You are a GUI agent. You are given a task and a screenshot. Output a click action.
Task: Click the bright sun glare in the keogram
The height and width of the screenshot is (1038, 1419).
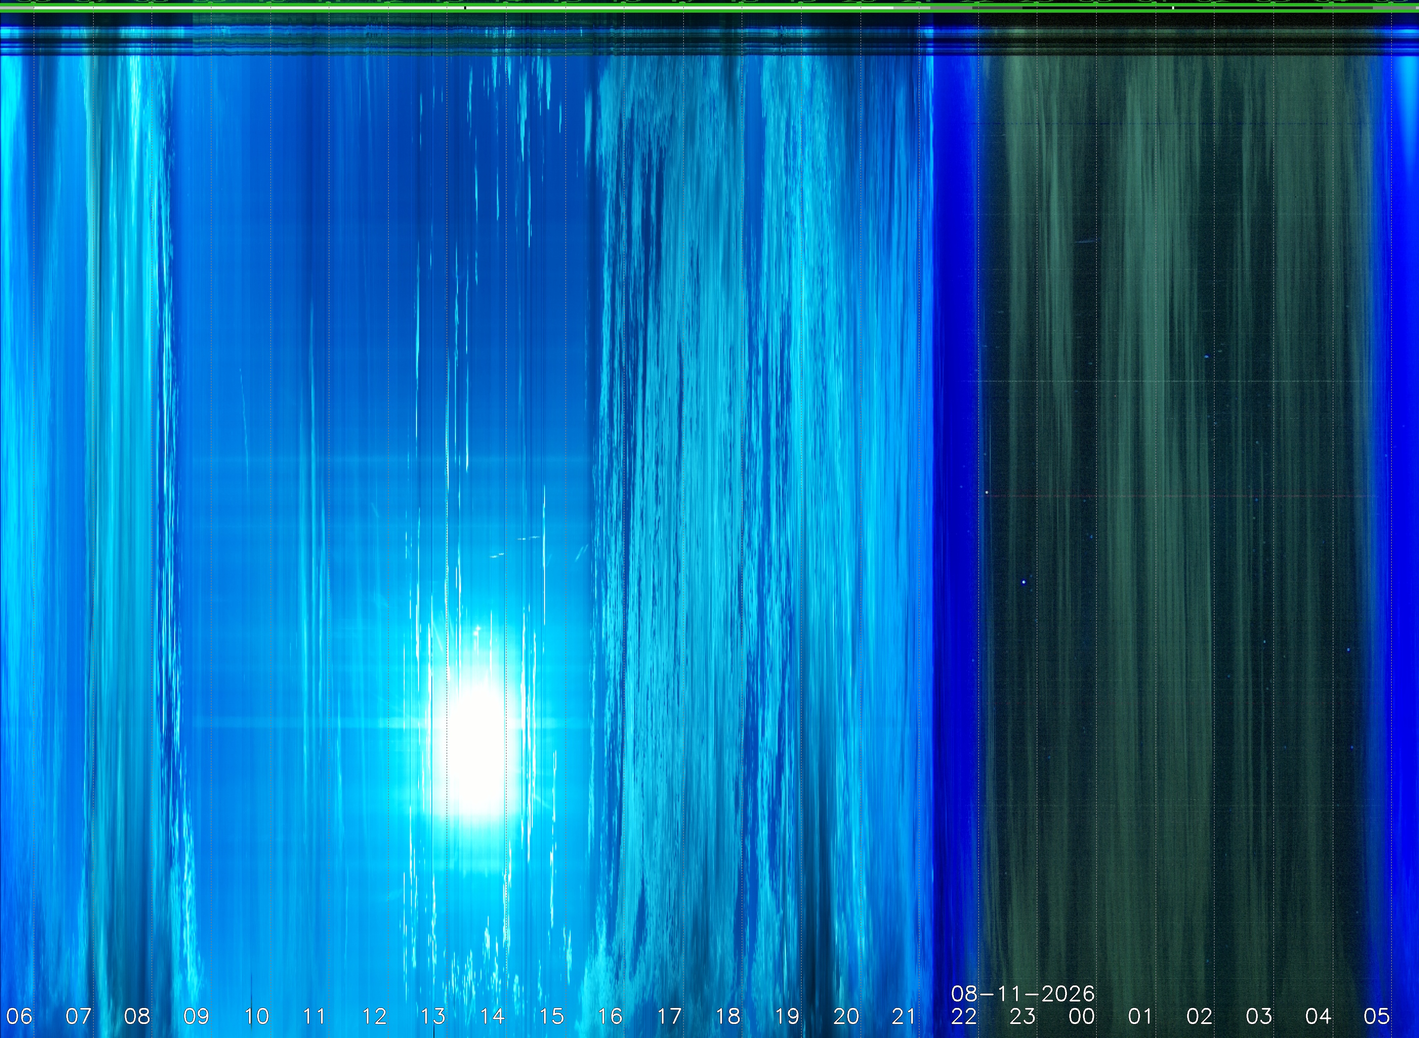click(479, 751)
